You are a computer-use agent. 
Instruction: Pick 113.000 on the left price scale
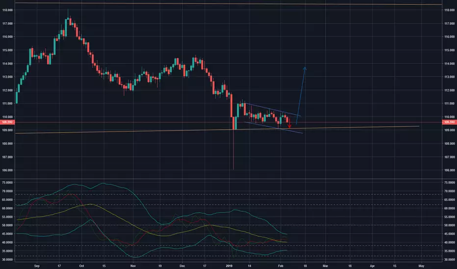point(7,77)
